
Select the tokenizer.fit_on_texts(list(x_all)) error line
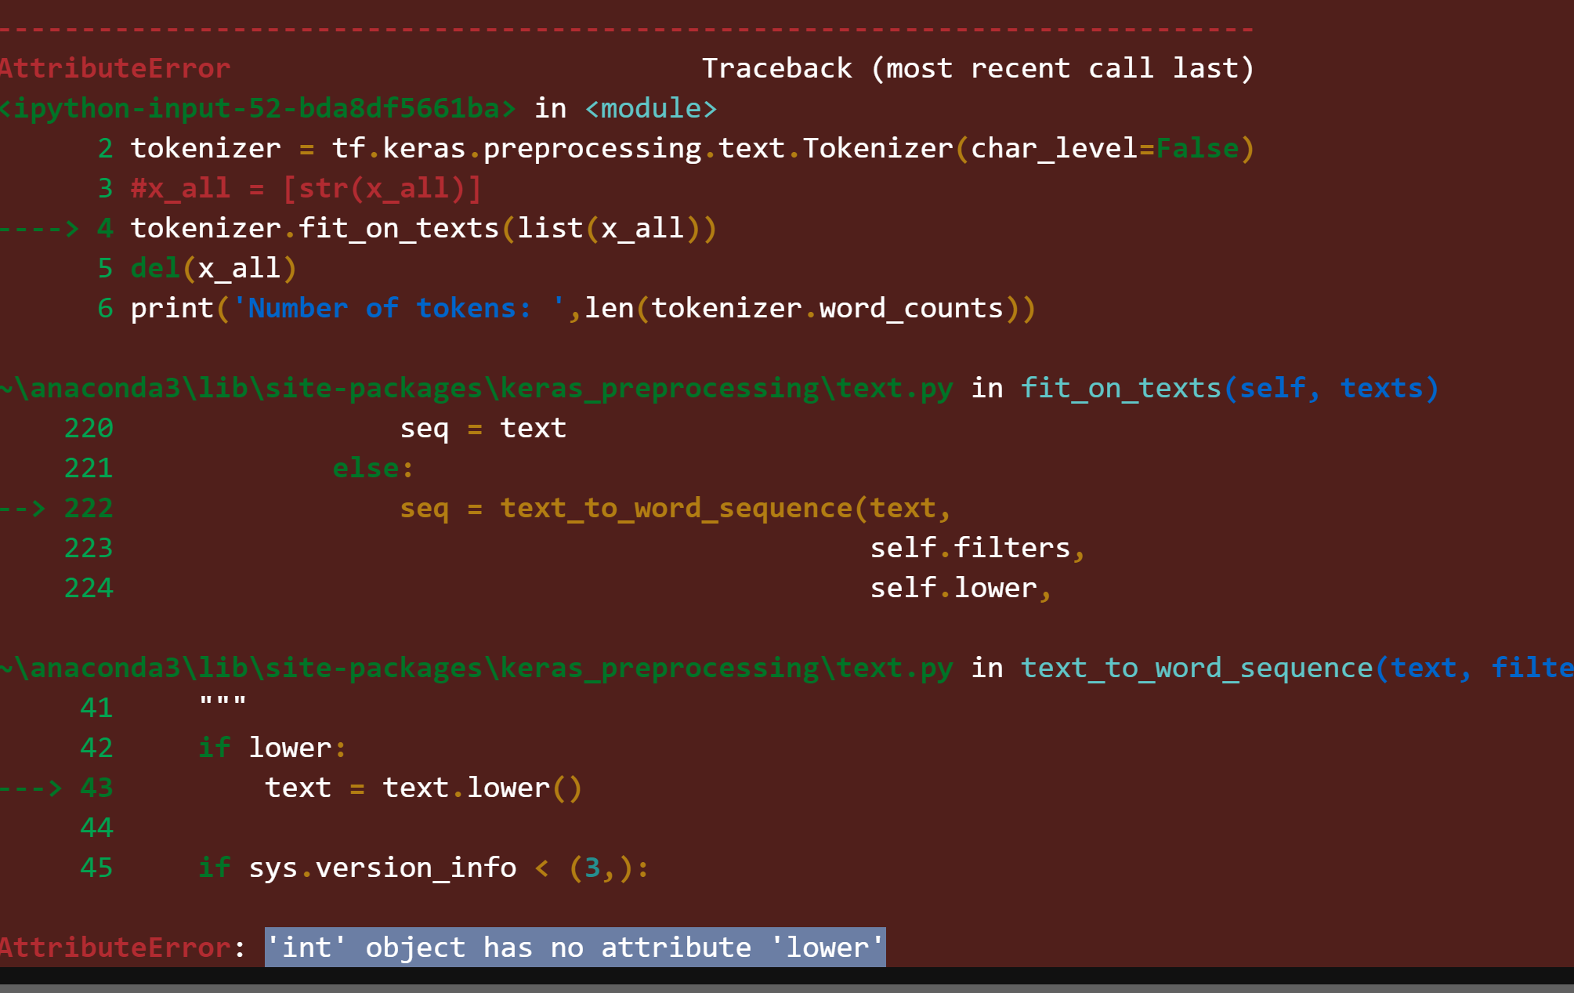click(423, 227)
